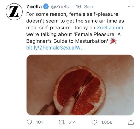The image size is (140, 129).
Task: Click the 'For some reason' first tweet line
Action: click(x=72, y=14)
